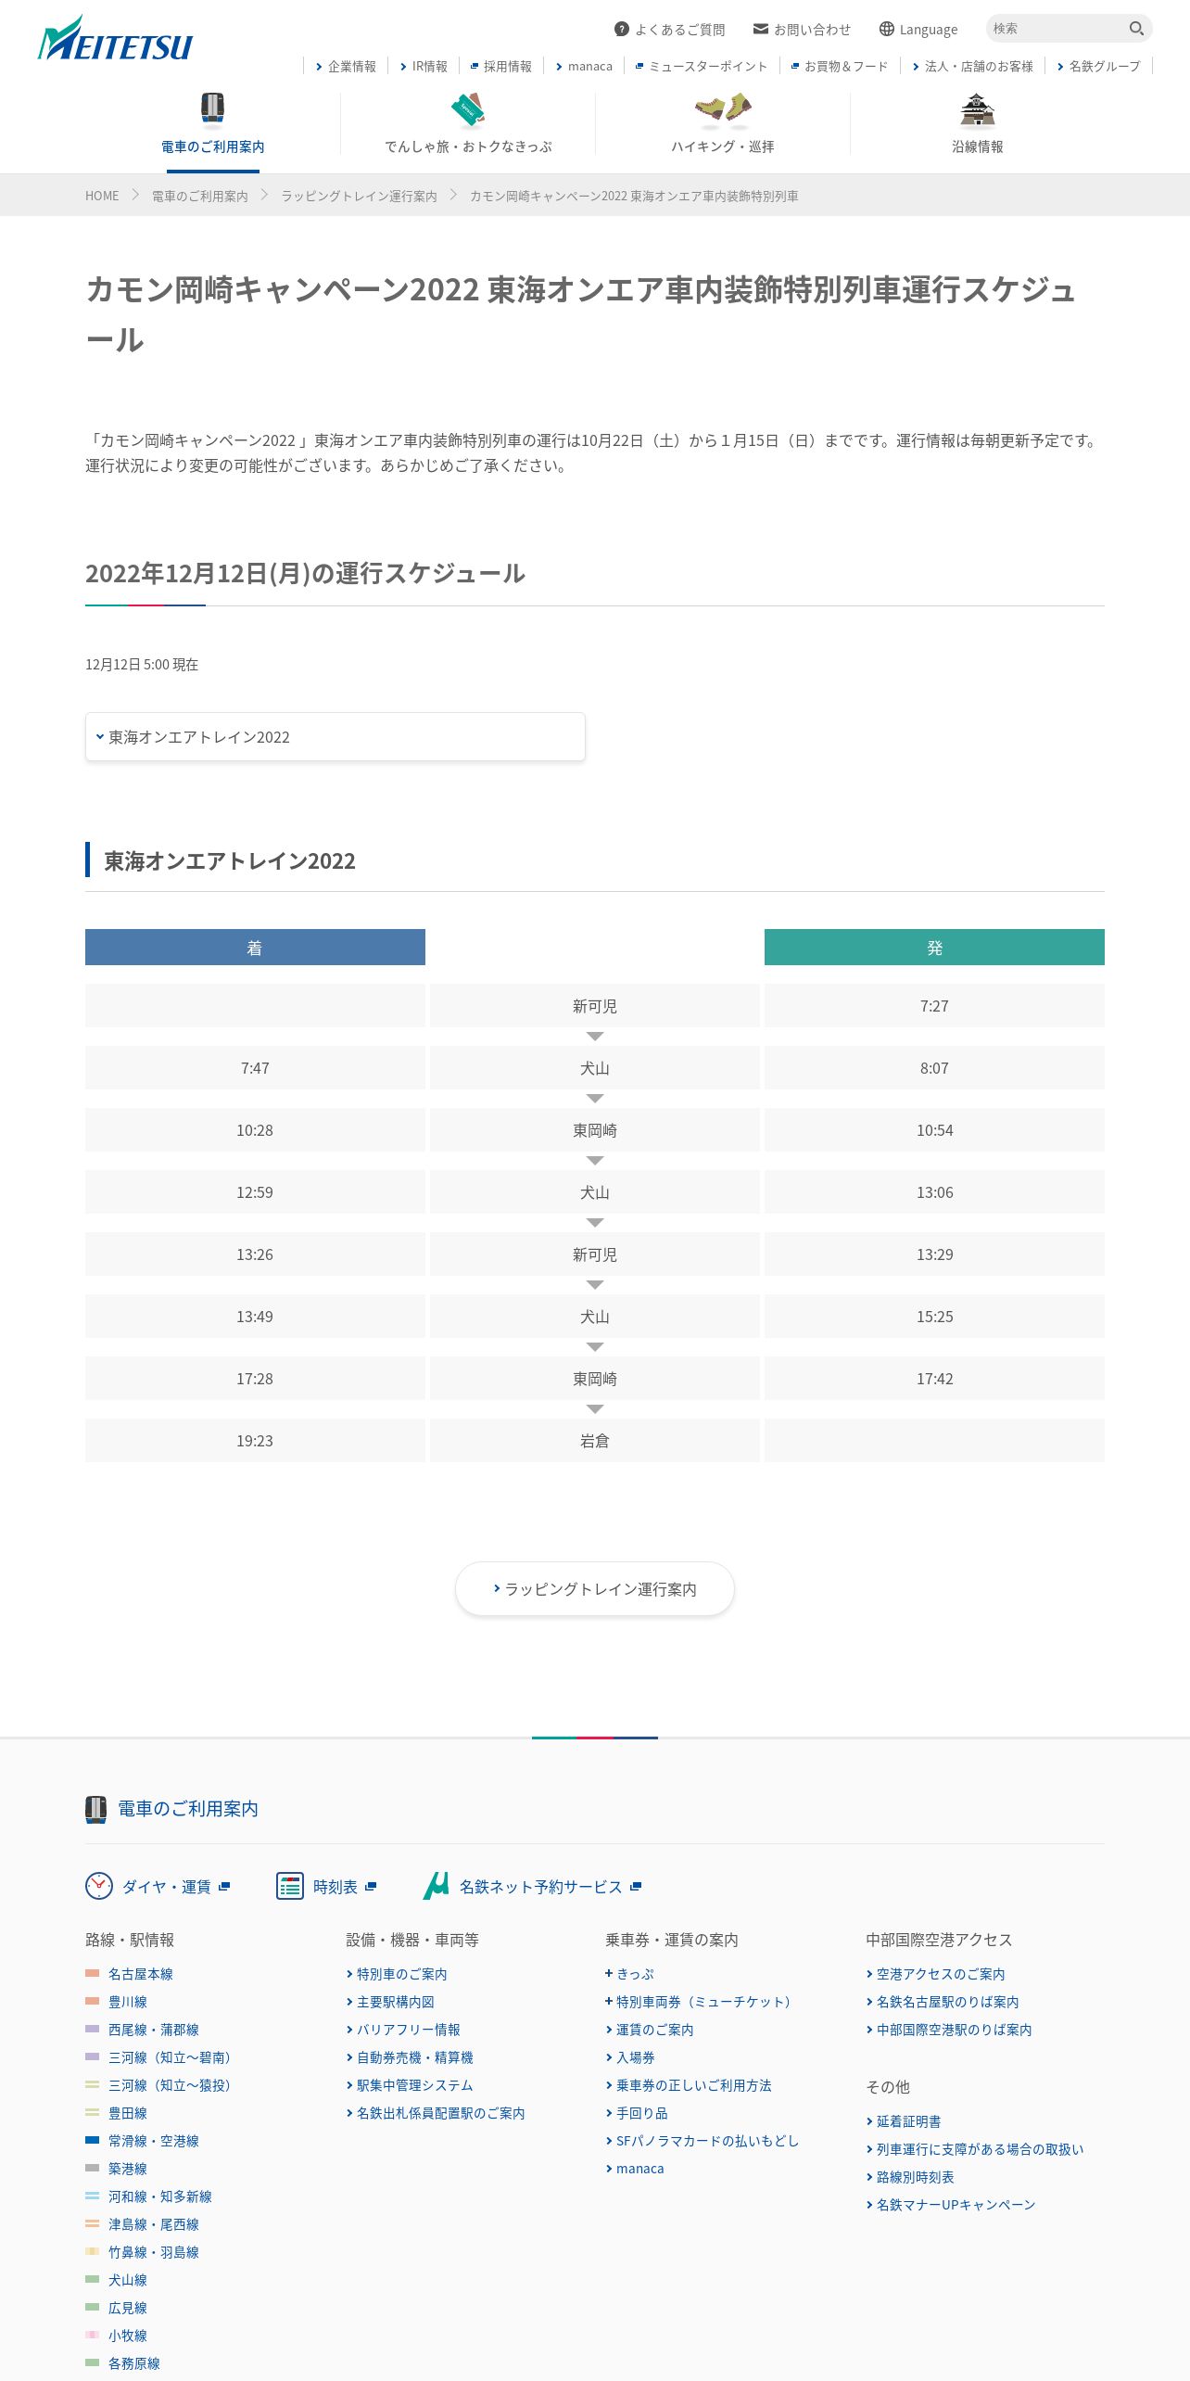Click the timetable icon beside 時刻表
The height and width of the screenshot is (2381, 1190).
pyautogui.click(x=290, y=1886)
